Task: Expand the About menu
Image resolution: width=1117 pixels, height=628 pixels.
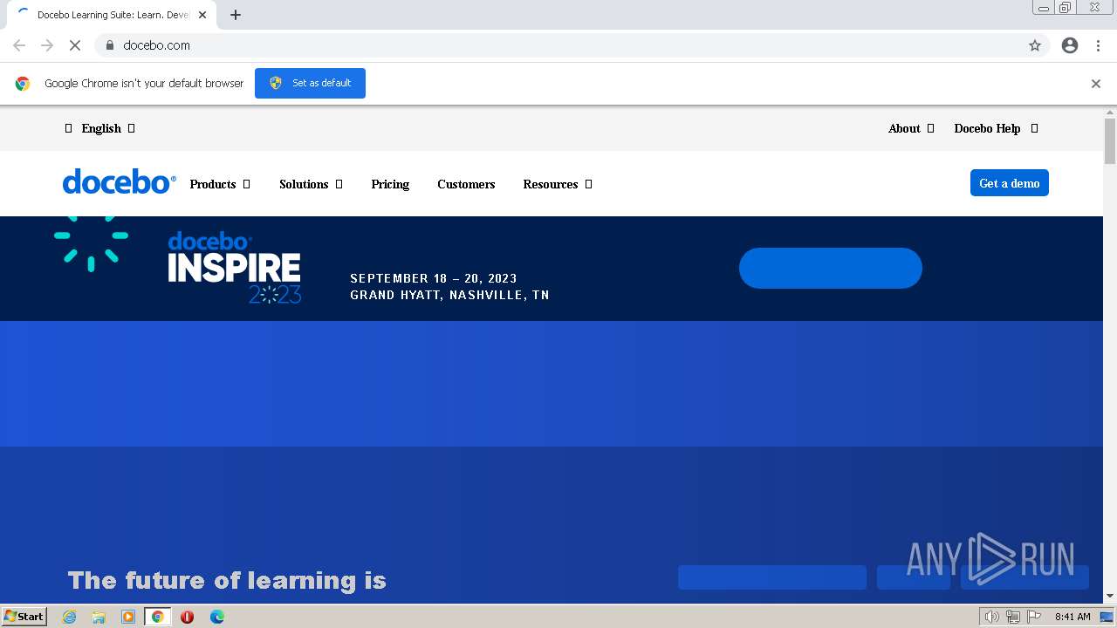Action: [x=911, y=128]
